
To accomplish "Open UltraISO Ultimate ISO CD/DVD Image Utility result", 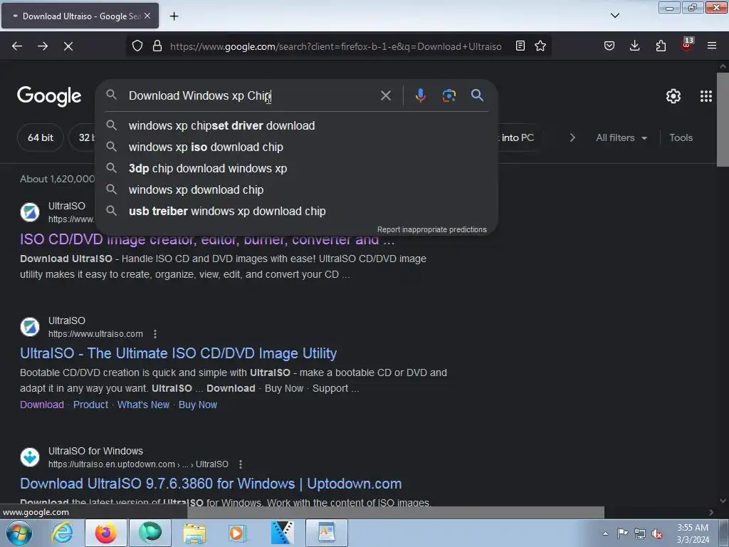I will coord(178,353).
